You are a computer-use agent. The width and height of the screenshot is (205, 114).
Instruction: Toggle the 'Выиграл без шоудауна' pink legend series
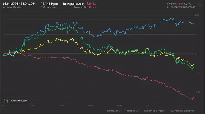(181, 111)
